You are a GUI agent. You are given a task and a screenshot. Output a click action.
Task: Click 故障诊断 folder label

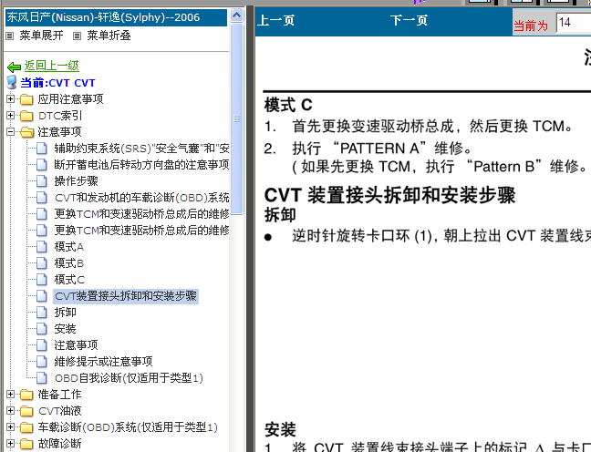[x=59, y=444]
